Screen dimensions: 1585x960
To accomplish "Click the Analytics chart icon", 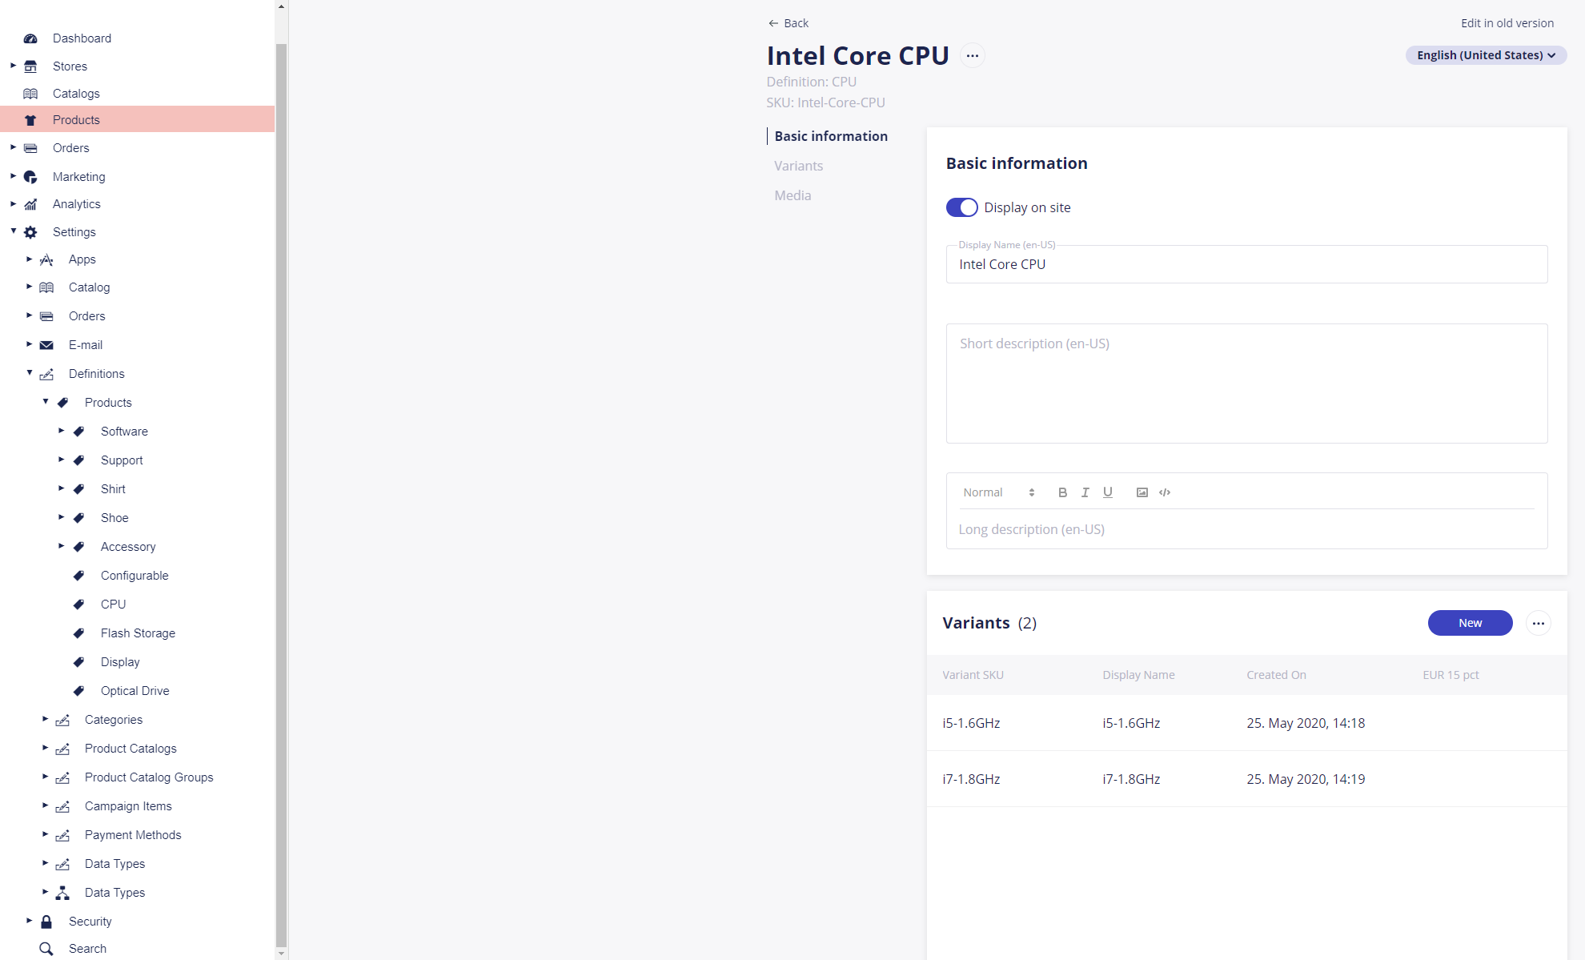I will tap(30, 204).
